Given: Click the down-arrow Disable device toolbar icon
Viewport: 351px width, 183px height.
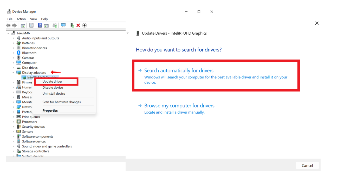Looking at the screenshot, I should pos(84,25).
